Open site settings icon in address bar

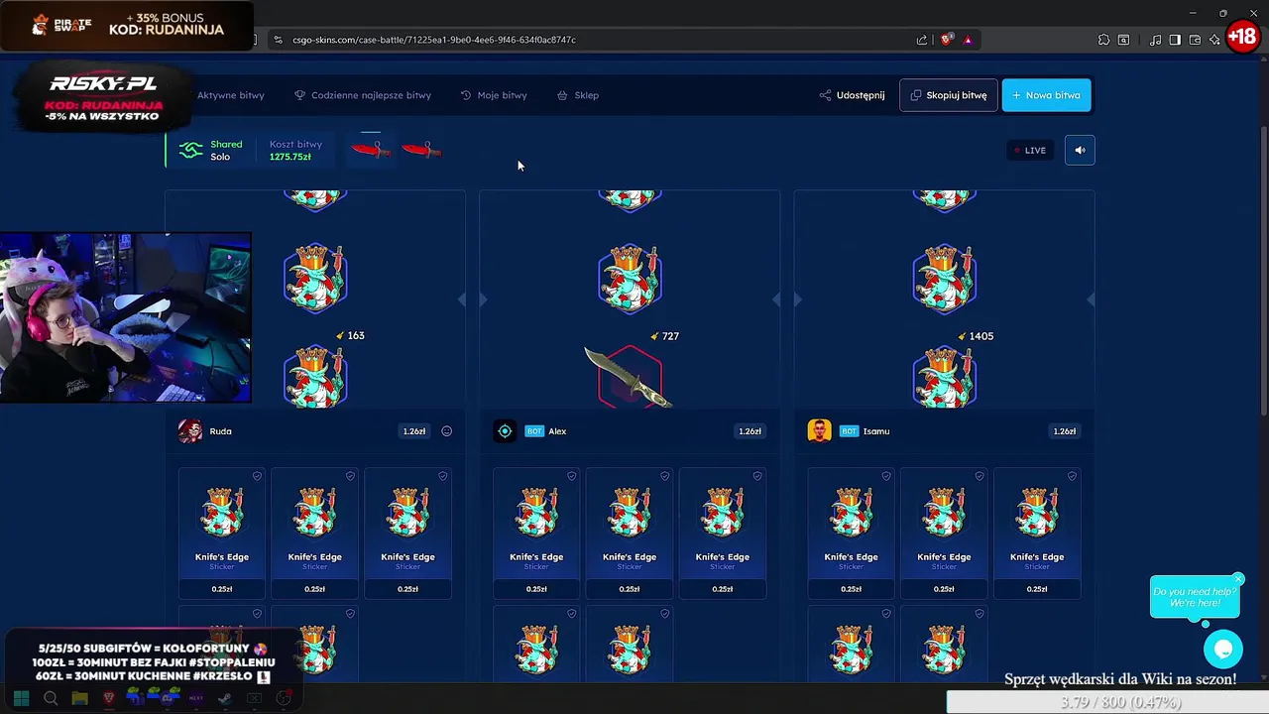278,40
